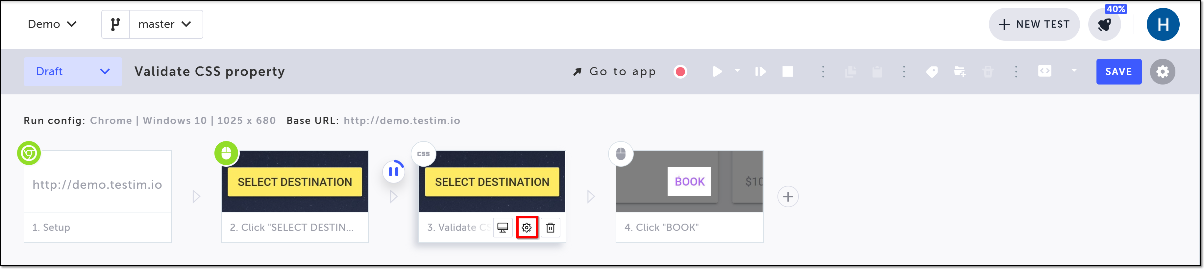Click the NEW TEST button
Screen dimensions: 1204x269
(x=1034, y=24)
